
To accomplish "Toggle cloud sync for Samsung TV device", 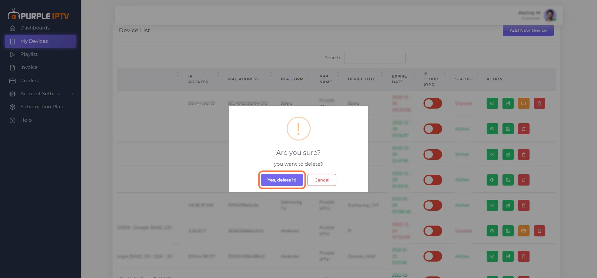I will (x=433, y=205).
